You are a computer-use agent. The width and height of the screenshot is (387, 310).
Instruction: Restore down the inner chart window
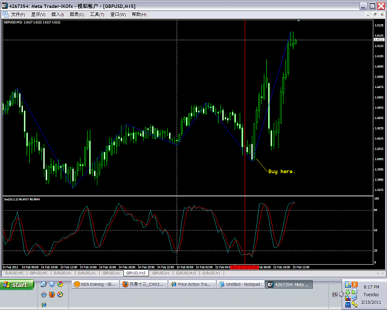[375, 15]
